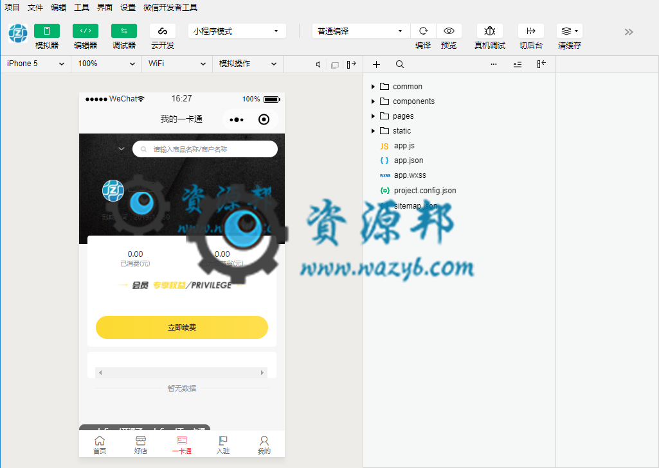Open the 小程序模式 mode dropdown
Screen dimensions: 659x468
click(237, 31)
